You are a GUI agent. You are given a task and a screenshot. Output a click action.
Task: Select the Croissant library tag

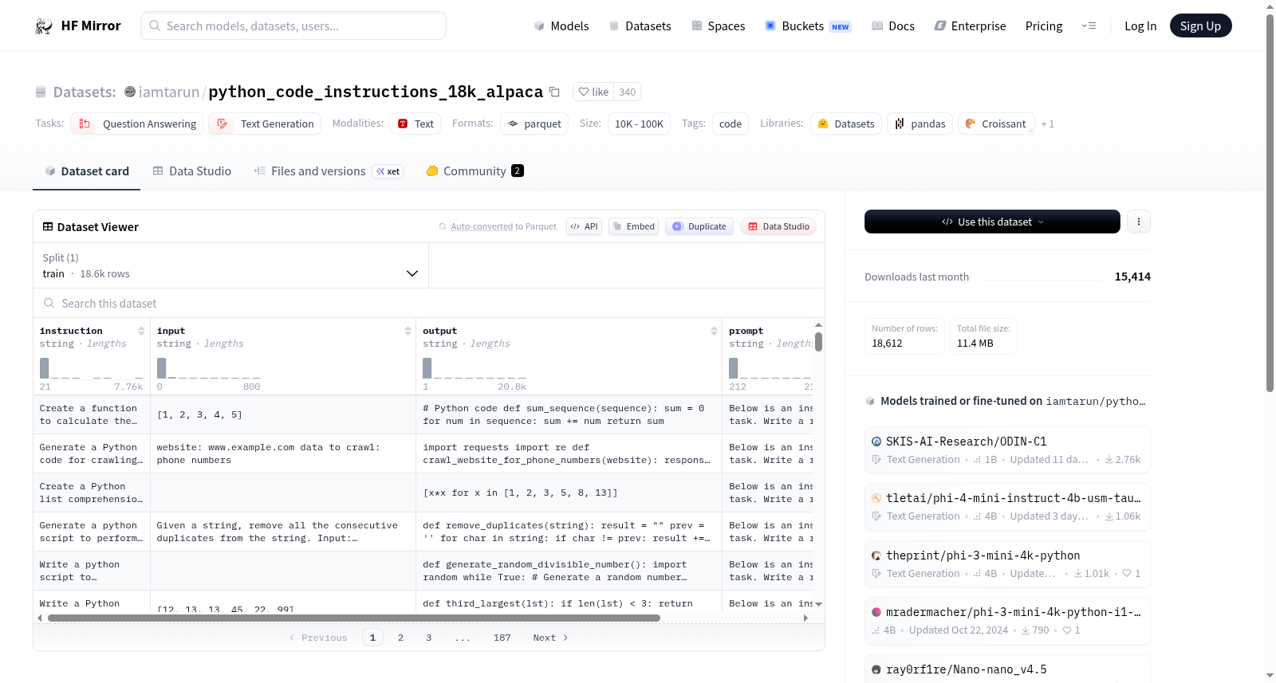(996, 124)
